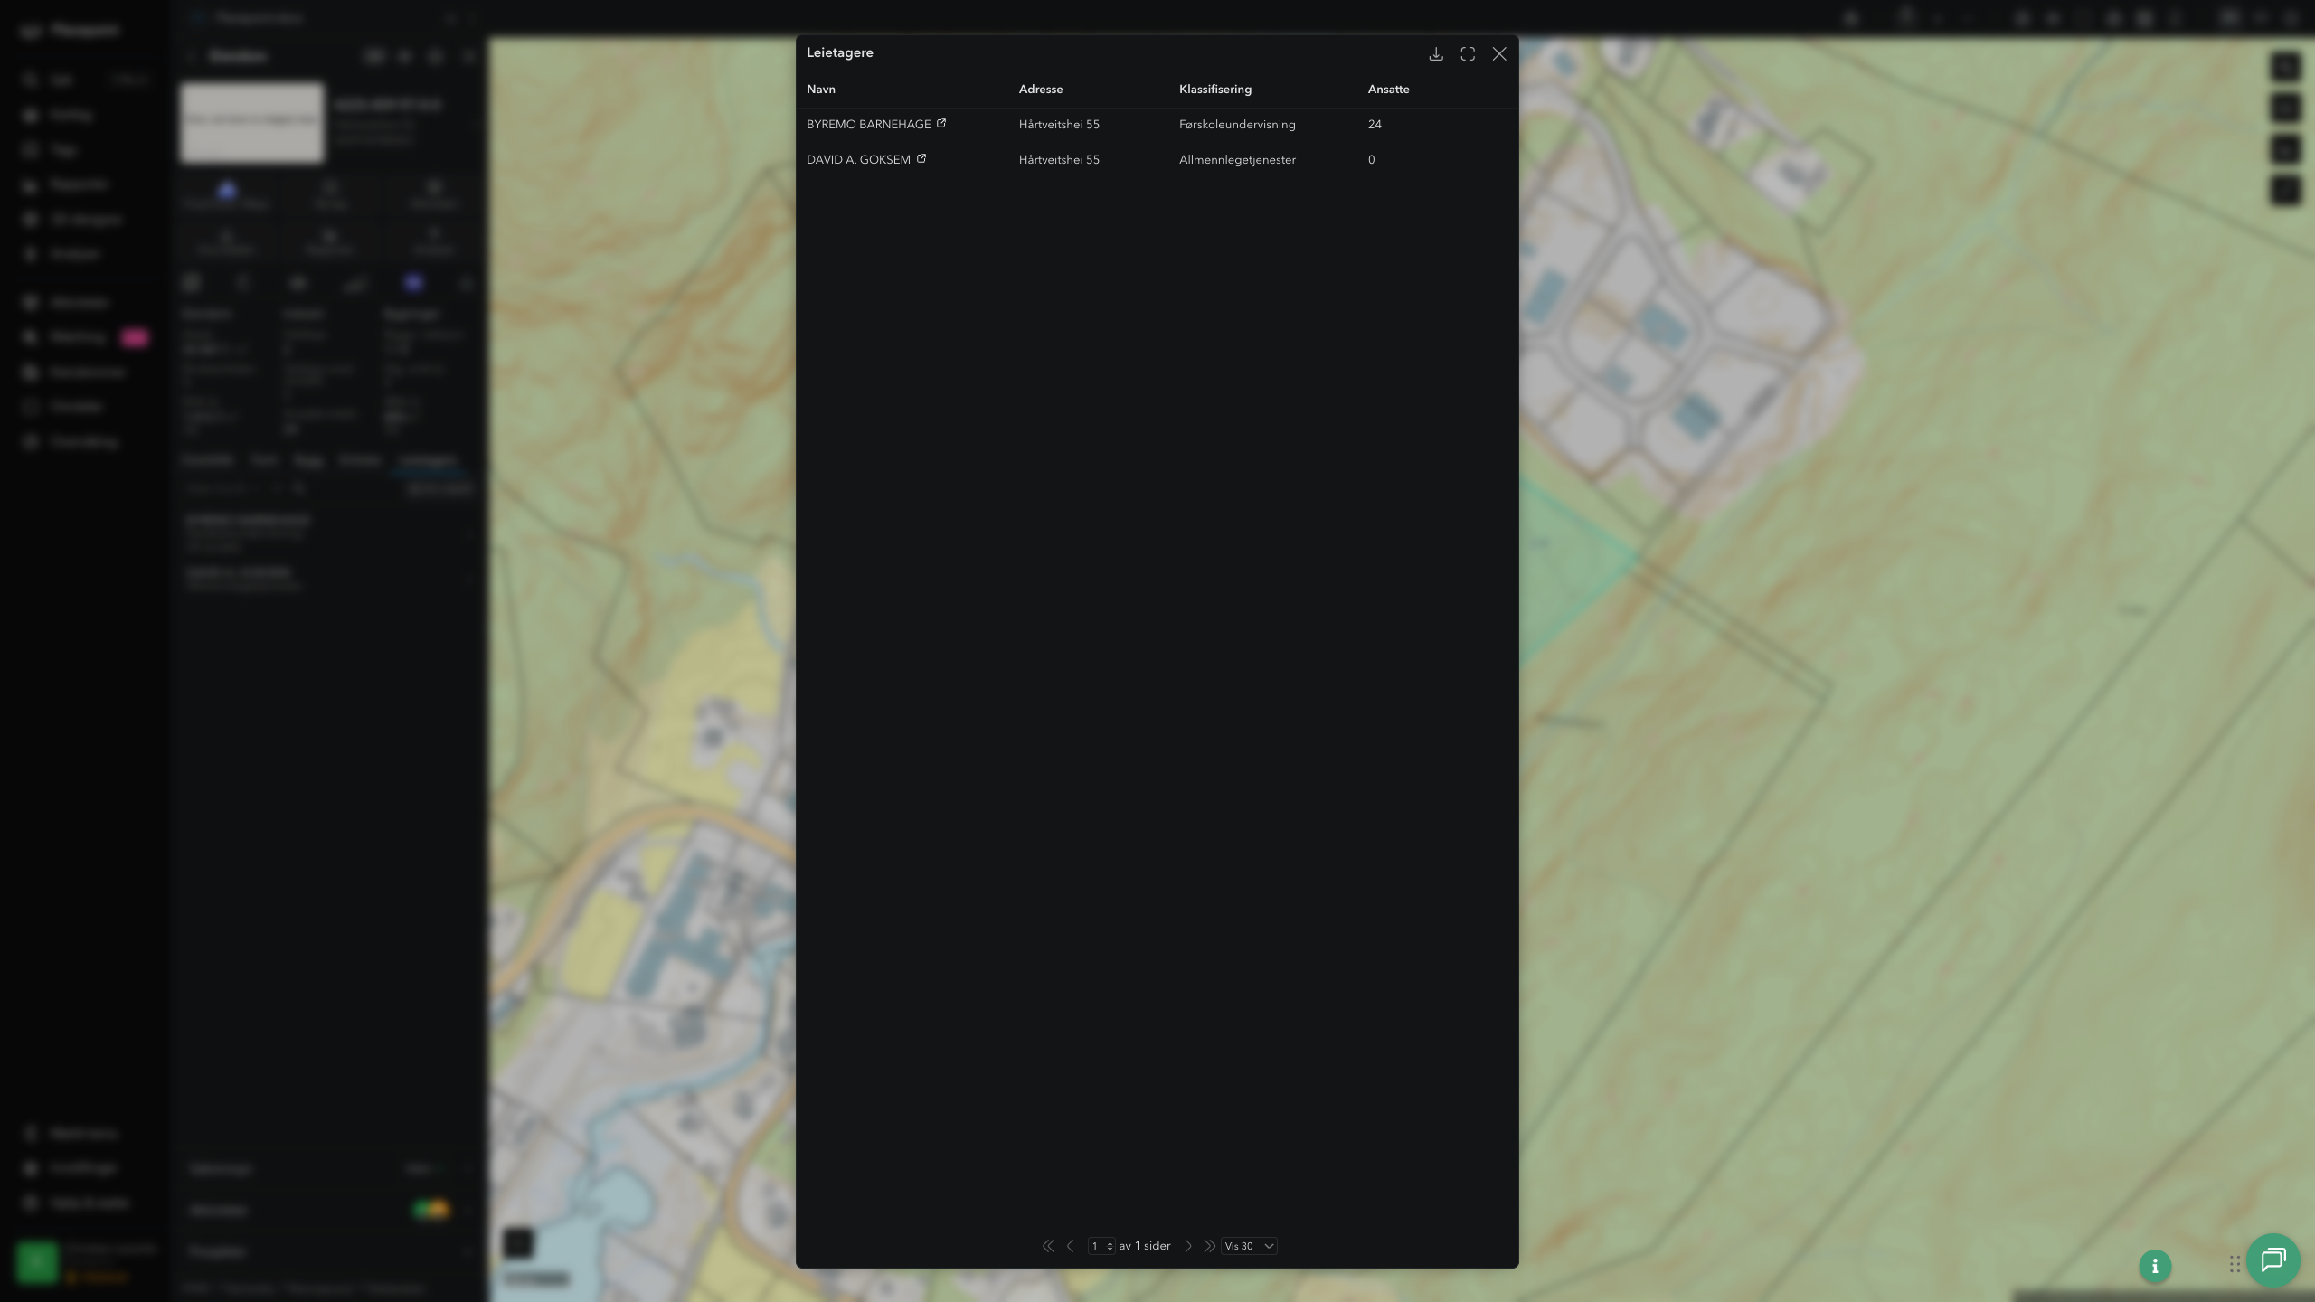Viewport: 2315px width, 1302px height.
Task: Open the Vis 30 rows dropdown
Action: pos(1249,1246)
